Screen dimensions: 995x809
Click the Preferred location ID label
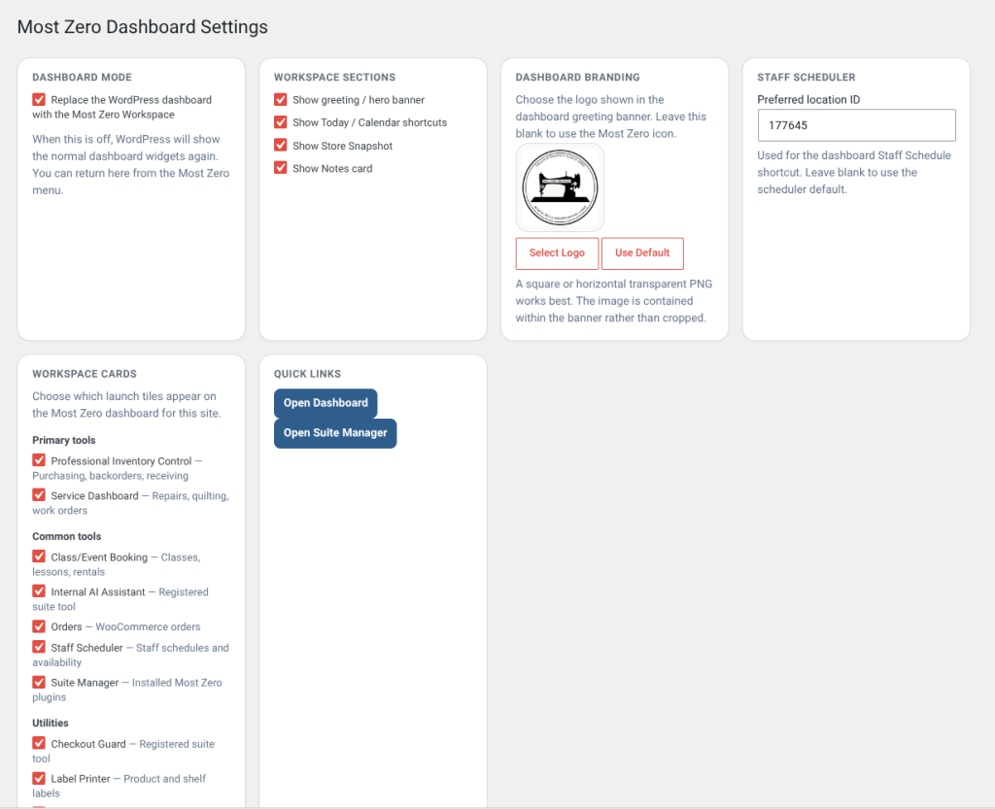coord(808,99)
